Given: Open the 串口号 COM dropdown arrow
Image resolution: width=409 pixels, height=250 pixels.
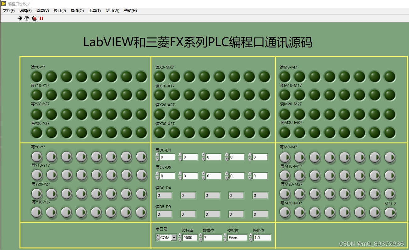Looking at the screenshot, I should [174, 238].
